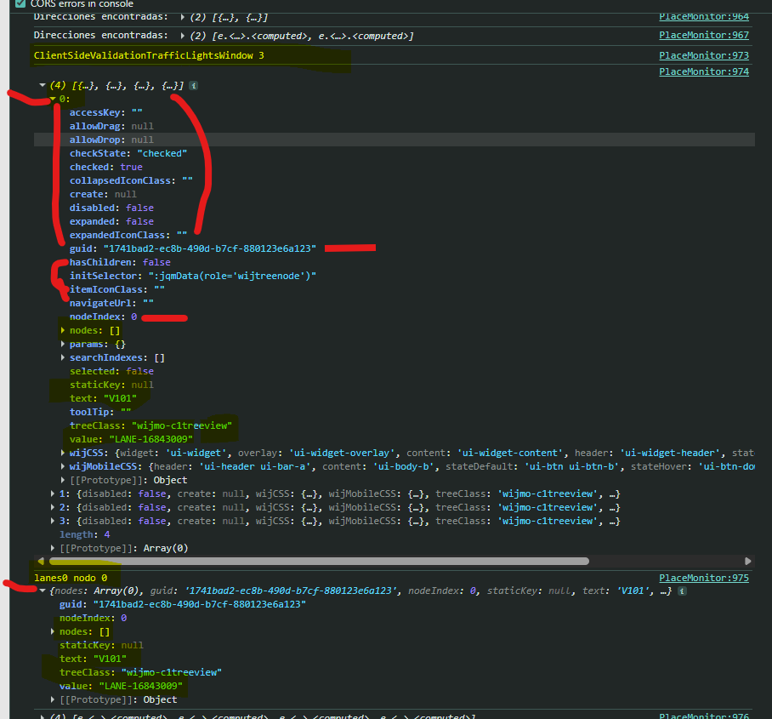Viewport: 772px width, 719px height.
Task: Expand array item 1
Action: tap(53, 494)
